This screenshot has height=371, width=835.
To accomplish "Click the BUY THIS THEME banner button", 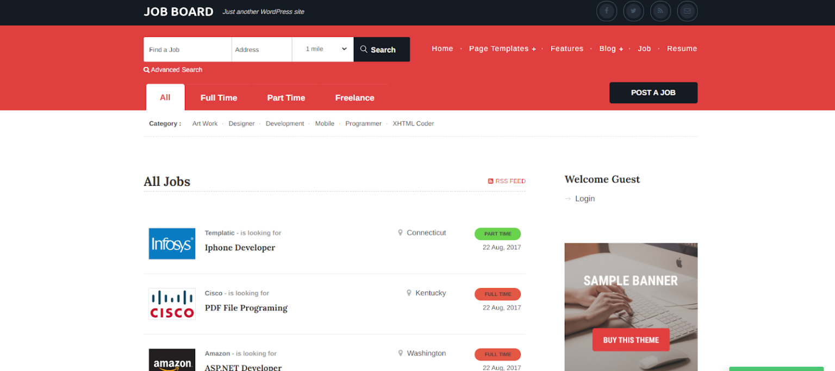I will [x=631, y=339].
